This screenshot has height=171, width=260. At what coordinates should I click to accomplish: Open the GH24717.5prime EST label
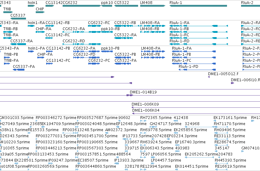[x=166, y=124]
